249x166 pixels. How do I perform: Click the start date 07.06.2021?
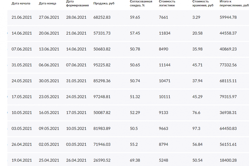pyautogui.click(x=22, y=49)
